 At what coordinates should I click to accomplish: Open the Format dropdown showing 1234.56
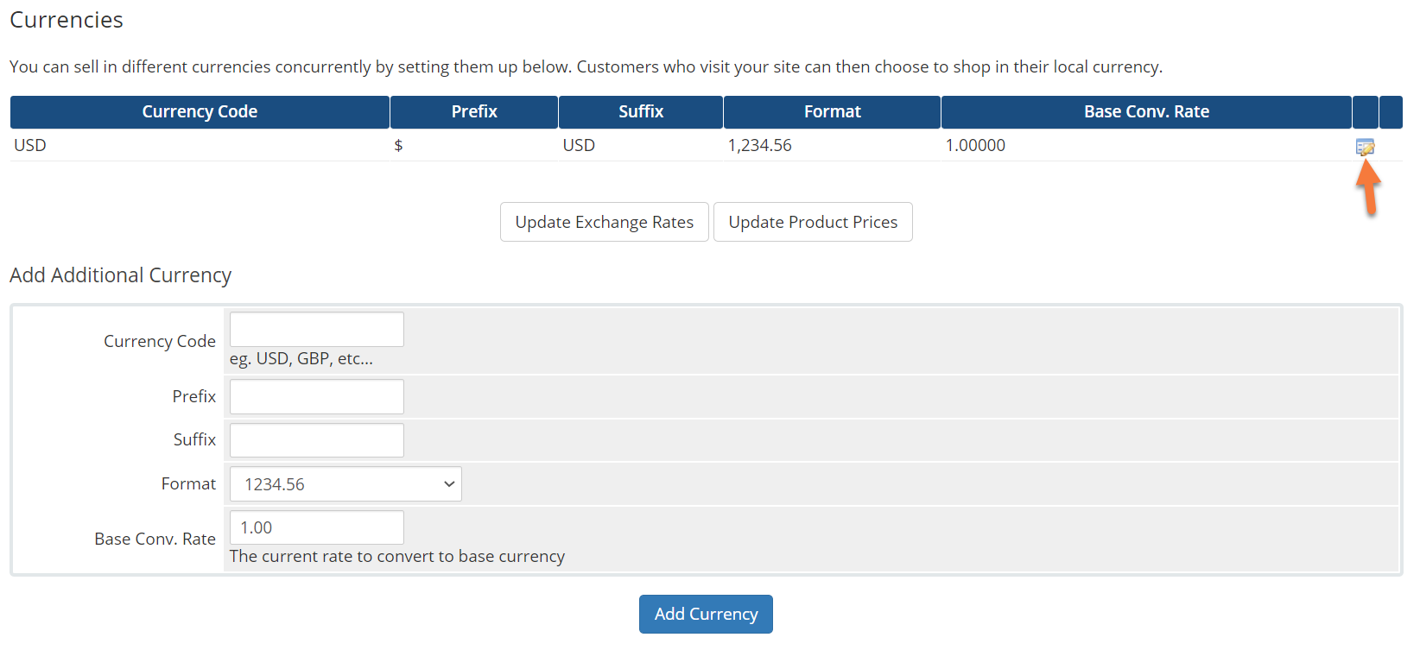(x=345, y=484)
